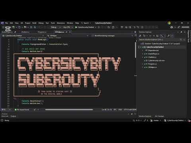The width and height of the screenshot is (191, 143).
Task: Close the UIHelper.cs tab
Action: 70,32
